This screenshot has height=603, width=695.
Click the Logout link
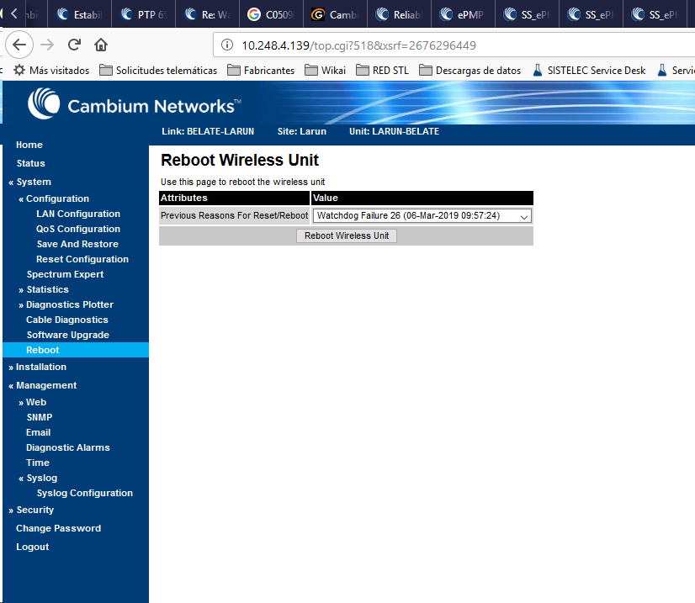(x=32, y=547)
